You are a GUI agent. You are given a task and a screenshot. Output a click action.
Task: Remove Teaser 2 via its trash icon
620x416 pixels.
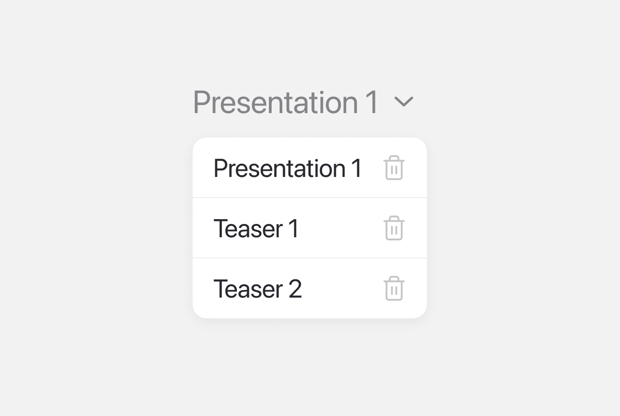394,289
